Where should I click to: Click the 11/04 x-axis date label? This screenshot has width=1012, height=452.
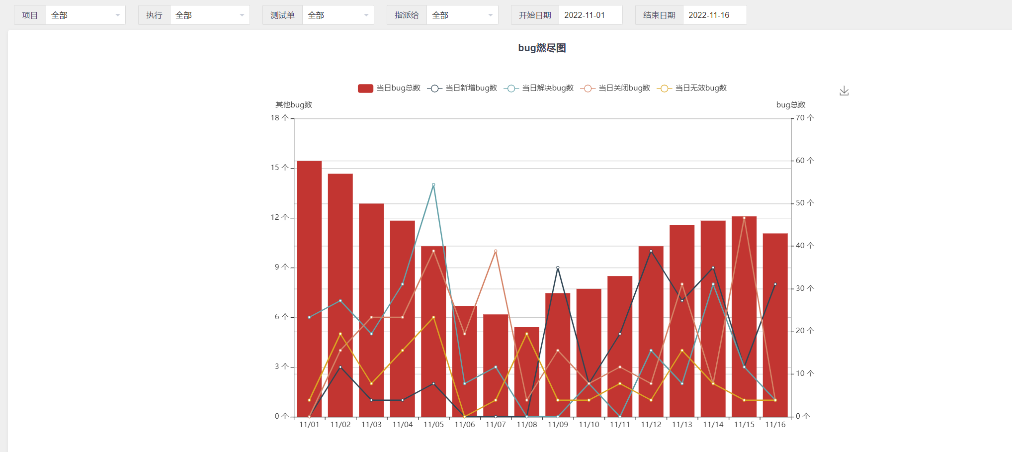[403, 425]
